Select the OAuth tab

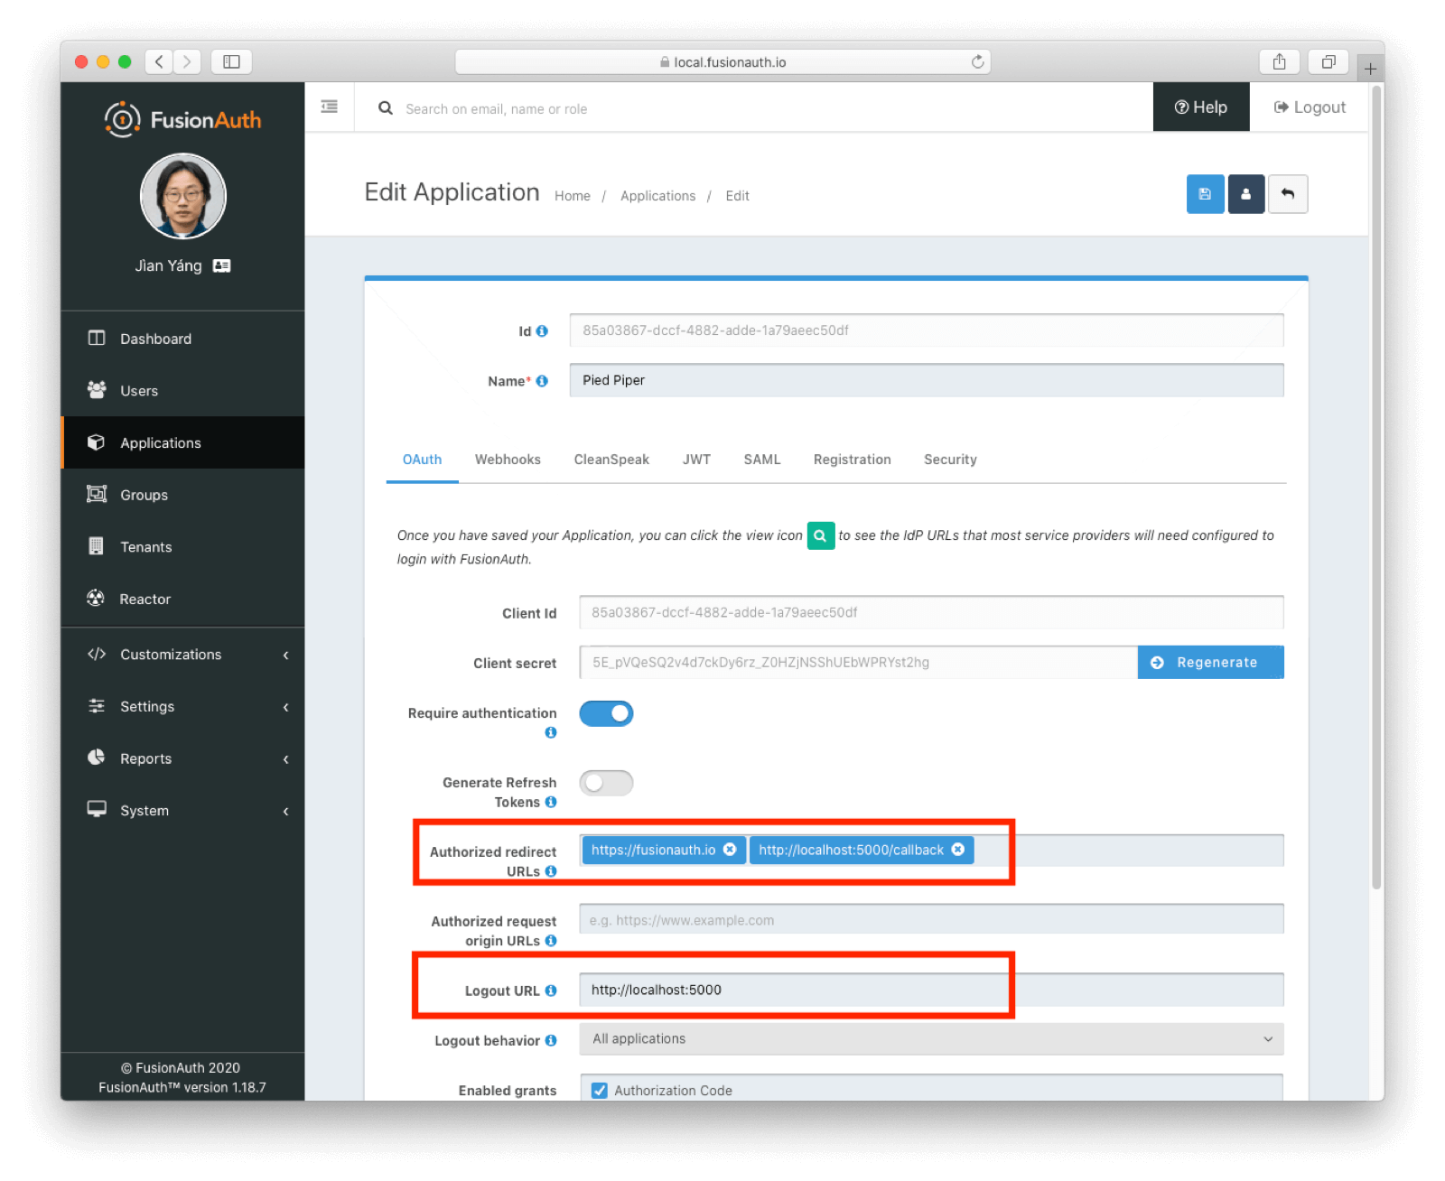coord(422,460)
